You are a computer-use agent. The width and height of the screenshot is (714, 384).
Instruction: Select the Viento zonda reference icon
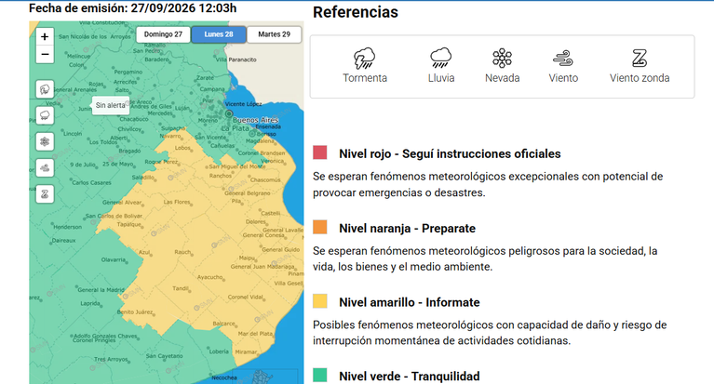[640, 59]
